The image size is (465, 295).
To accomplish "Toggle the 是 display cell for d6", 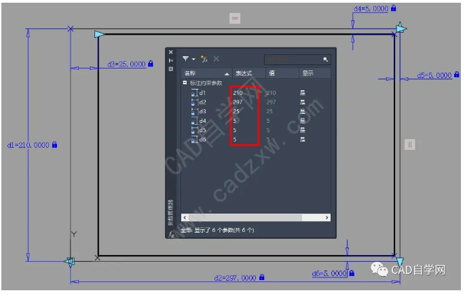I will click(x=303, y=140).
